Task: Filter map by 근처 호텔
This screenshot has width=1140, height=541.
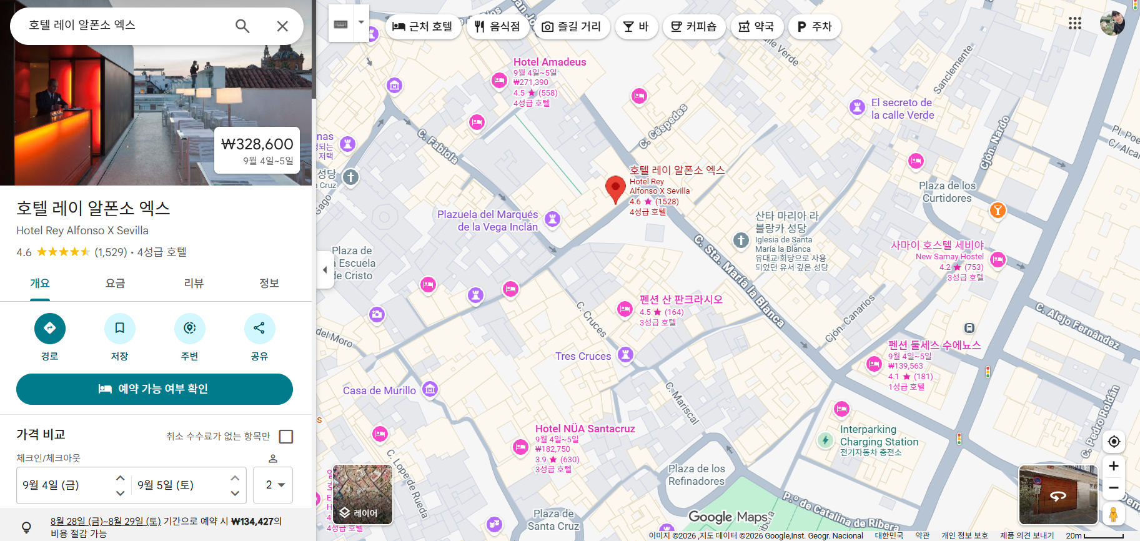Action: (x=423, y=26)
